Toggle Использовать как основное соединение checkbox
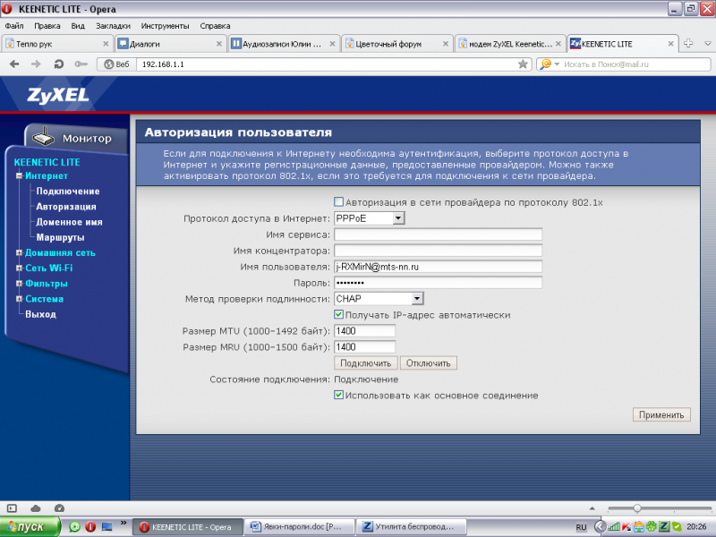This screenshot has width=716, height=537. [x=339, y=395]
